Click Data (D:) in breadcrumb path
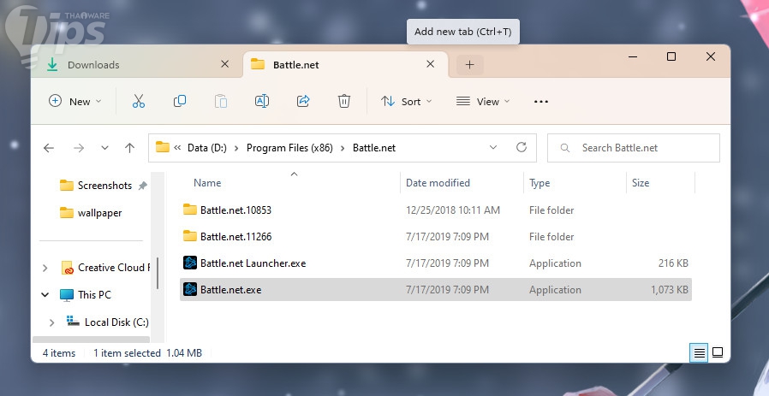The height and width of the screenshot is (396, 769). (207, 148)
